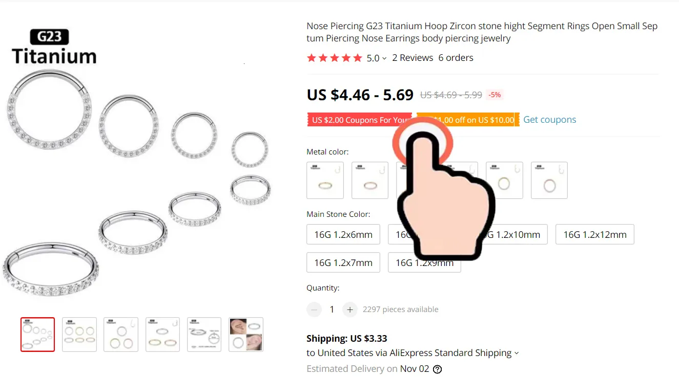
Task: Click the plus quantity stepper button
Action: click(x=349, y=309)
